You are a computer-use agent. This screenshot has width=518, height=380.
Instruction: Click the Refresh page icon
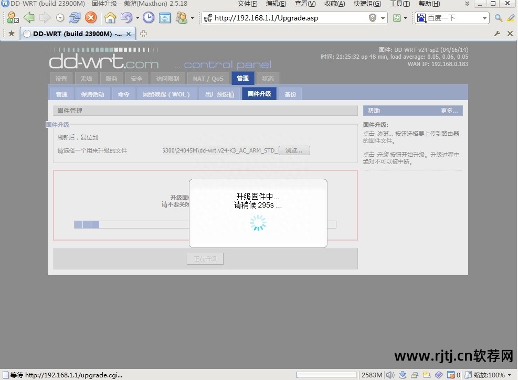coord(75,17)
